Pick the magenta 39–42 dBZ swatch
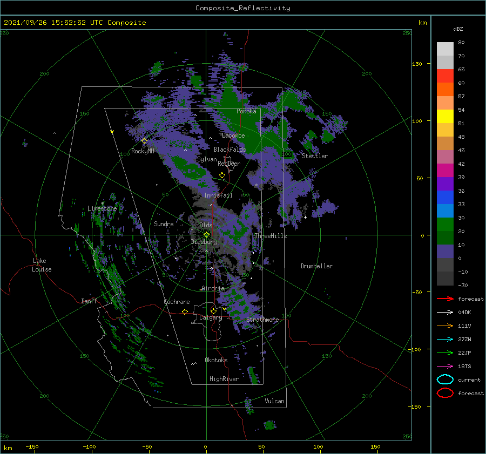 point(445,171)
